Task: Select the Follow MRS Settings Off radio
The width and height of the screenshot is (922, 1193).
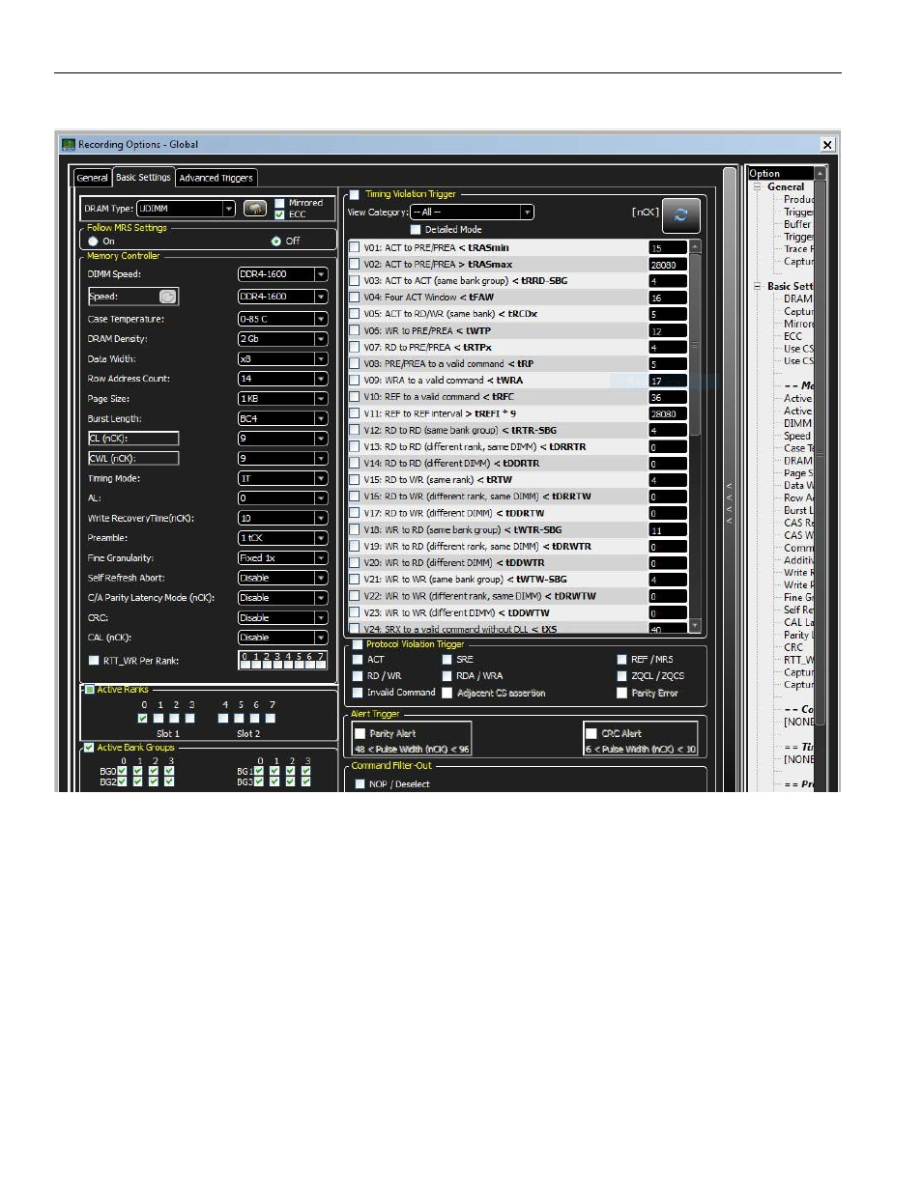Action: pyautogui.click(x=276, y=241)
